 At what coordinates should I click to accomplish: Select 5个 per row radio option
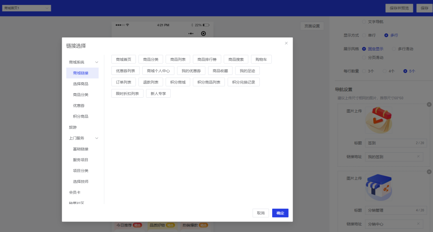(405, 71)
